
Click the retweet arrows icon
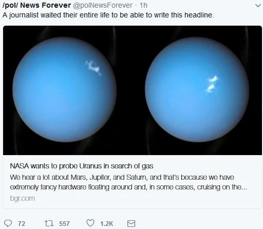tap(49, 223)
